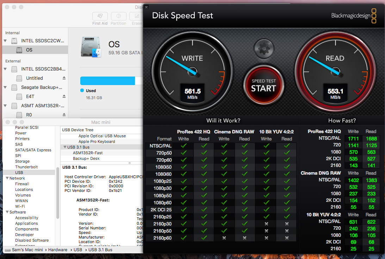Eject the Untitled volume
The height and width of the screenshot is (259, 385).
[x=64, y=78]
